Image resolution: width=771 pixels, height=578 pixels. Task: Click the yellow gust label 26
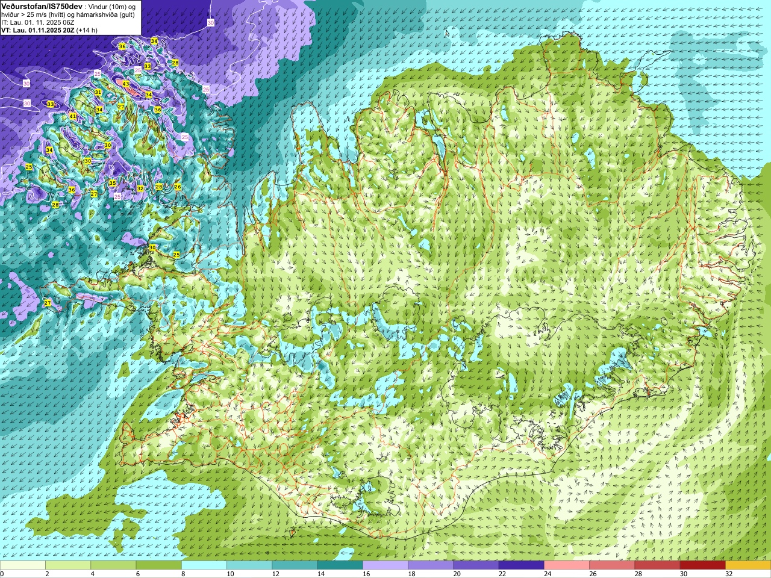pos(178,187)
